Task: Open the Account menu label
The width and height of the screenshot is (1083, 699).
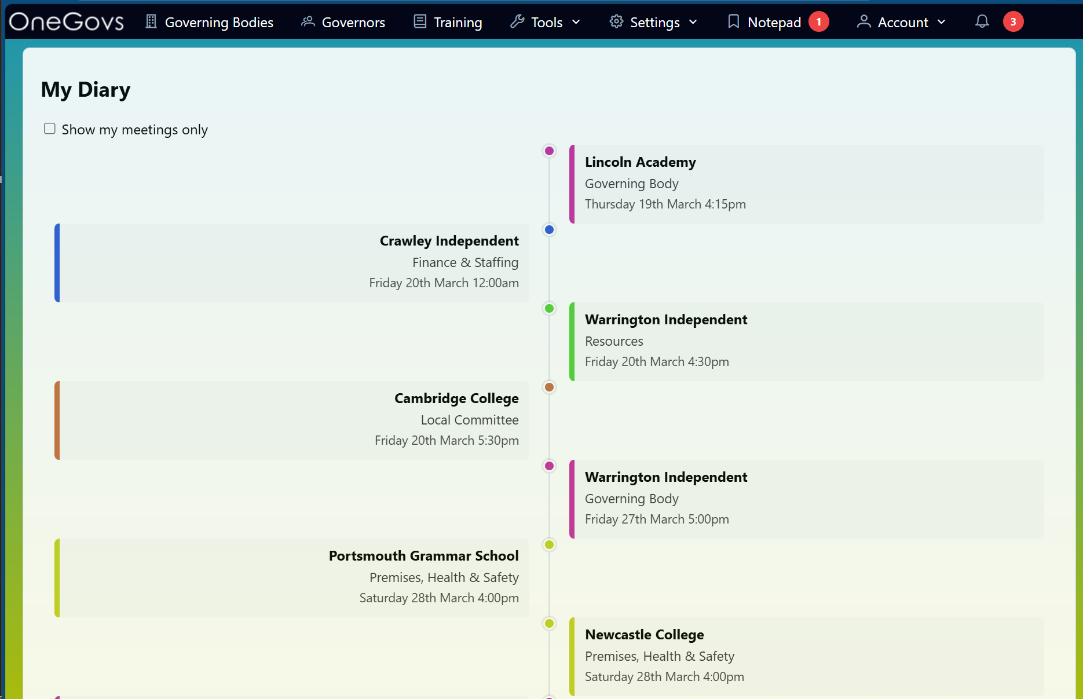Action: (x=903, y=22)
